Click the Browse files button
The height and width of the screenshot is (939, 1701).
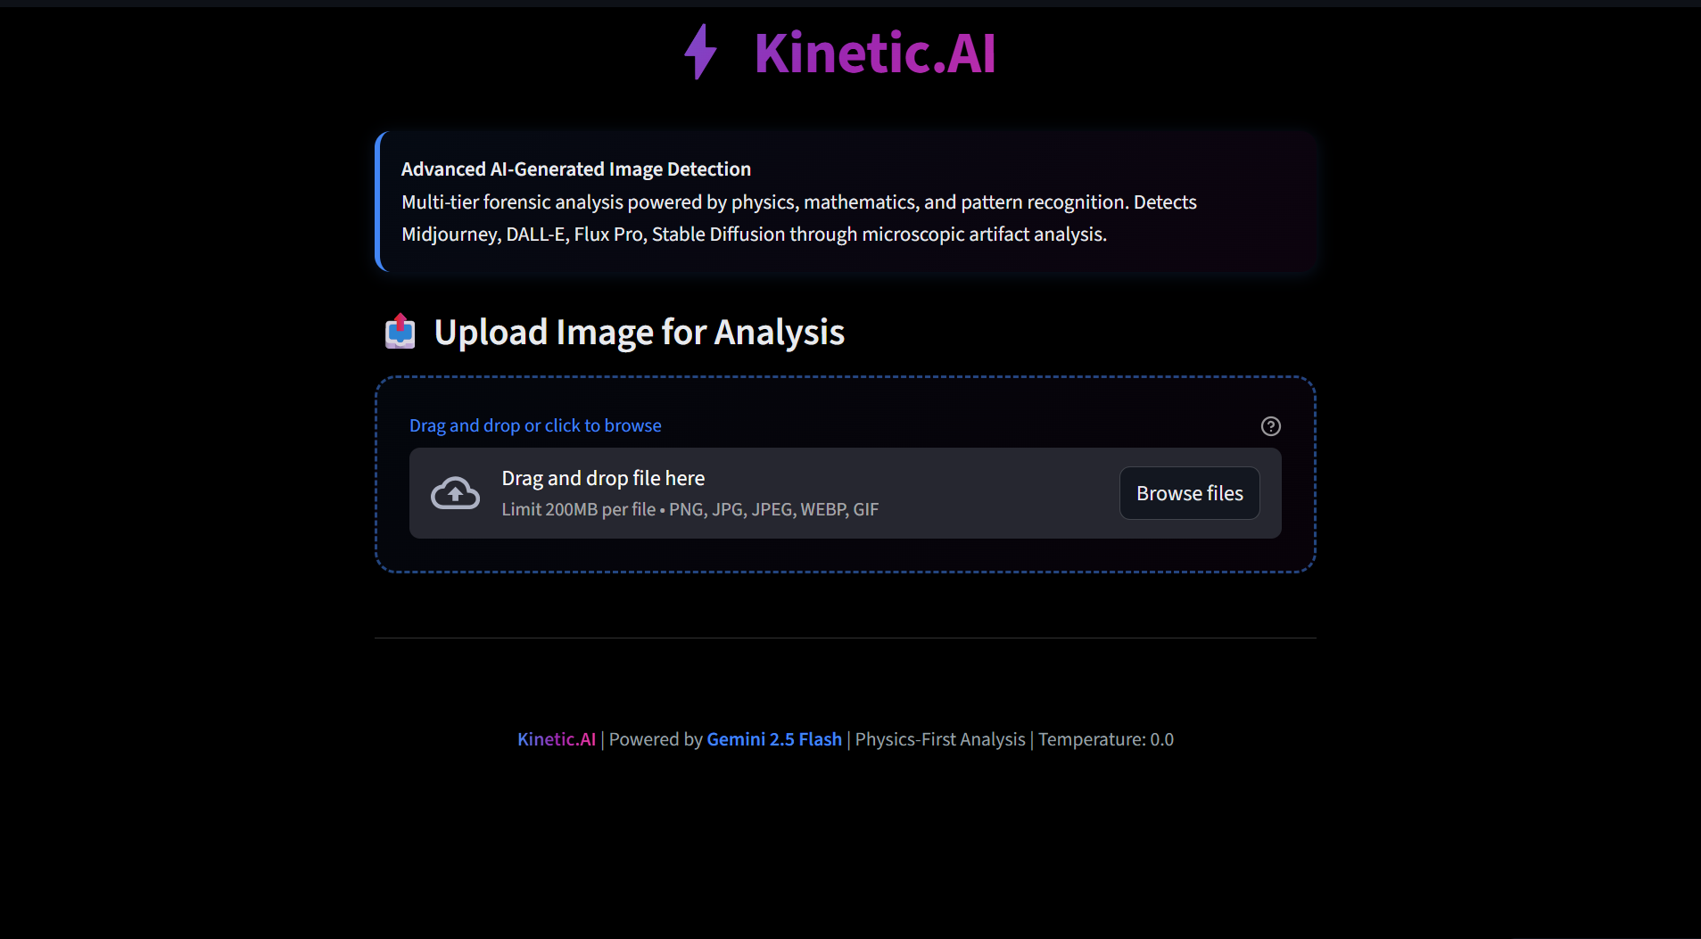click(x=1189, y=493)
